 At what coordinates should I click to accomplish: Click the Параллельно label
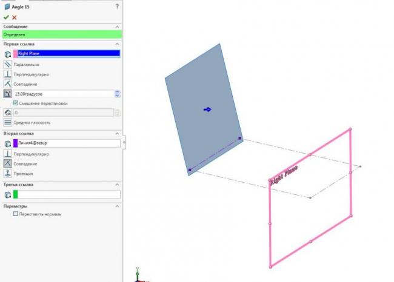[x=27, y=65]
